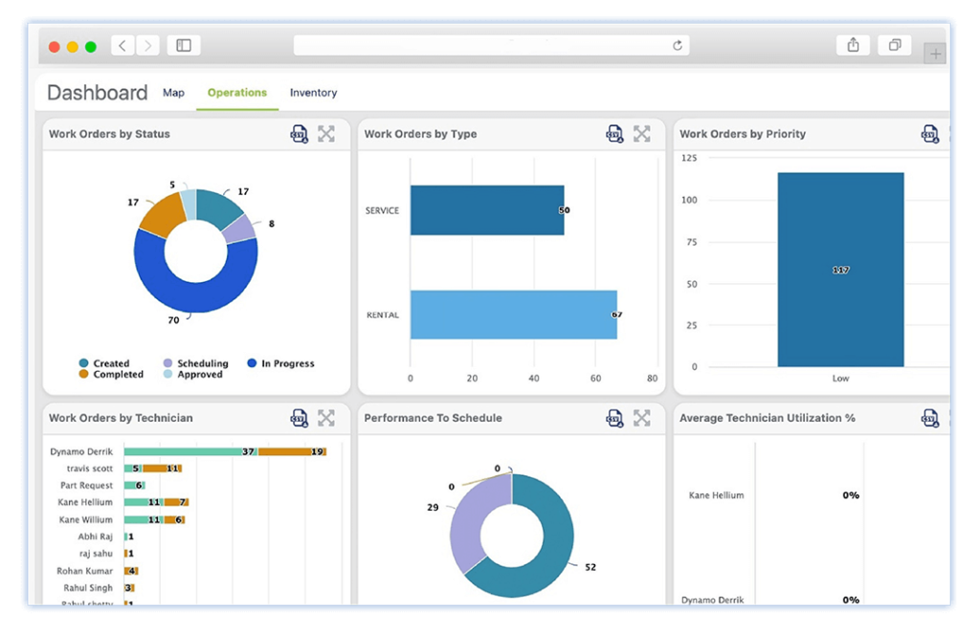Expand the Performance To Schedule chart
Screen dimensions: 980x634
point(641,418)
